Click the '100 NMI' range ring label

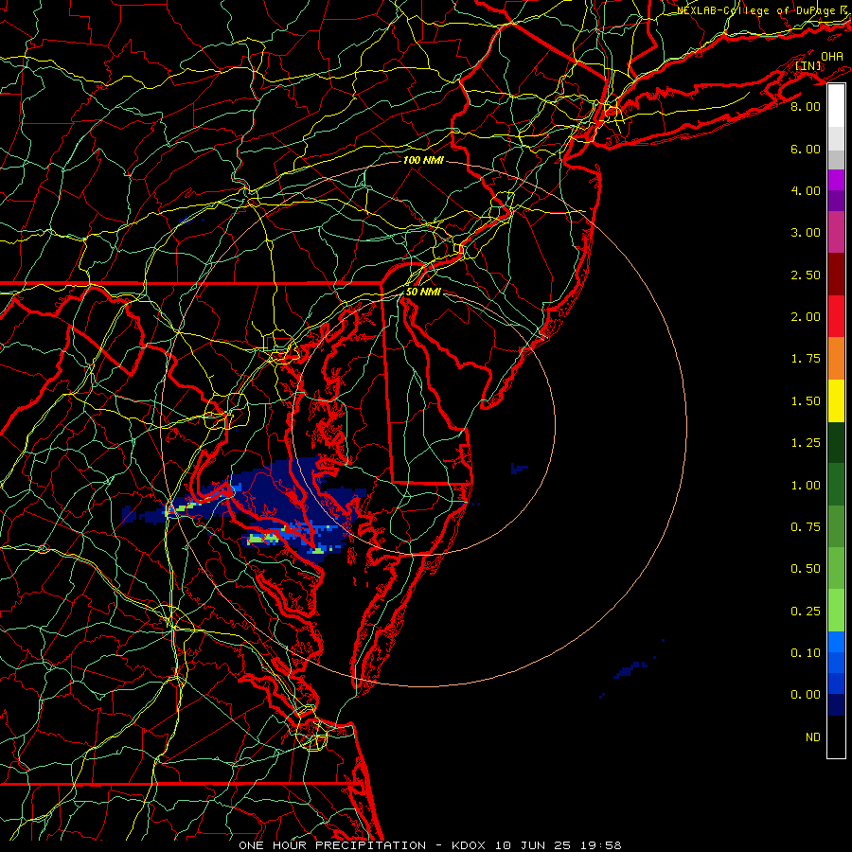pyautogui.click(x=423, y=160)
